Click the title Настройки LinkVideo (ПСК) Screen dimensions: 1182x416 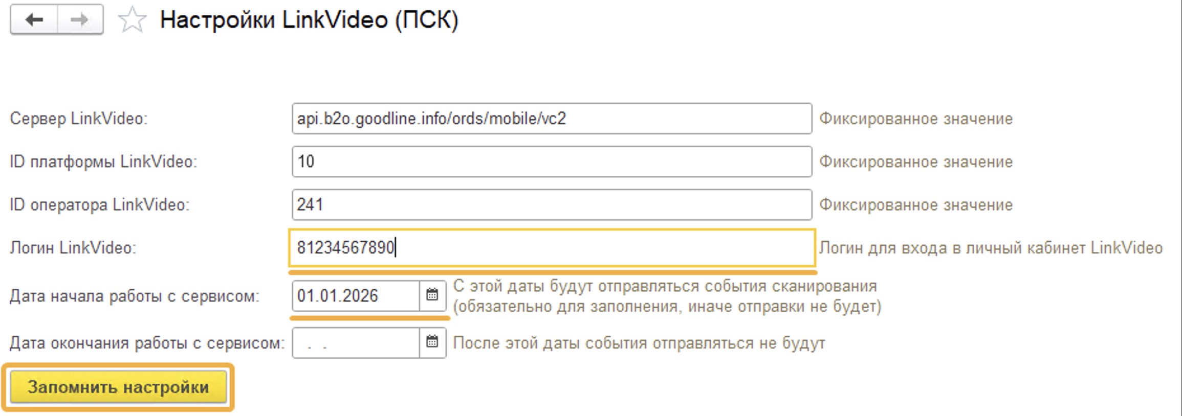click(309, 20)
